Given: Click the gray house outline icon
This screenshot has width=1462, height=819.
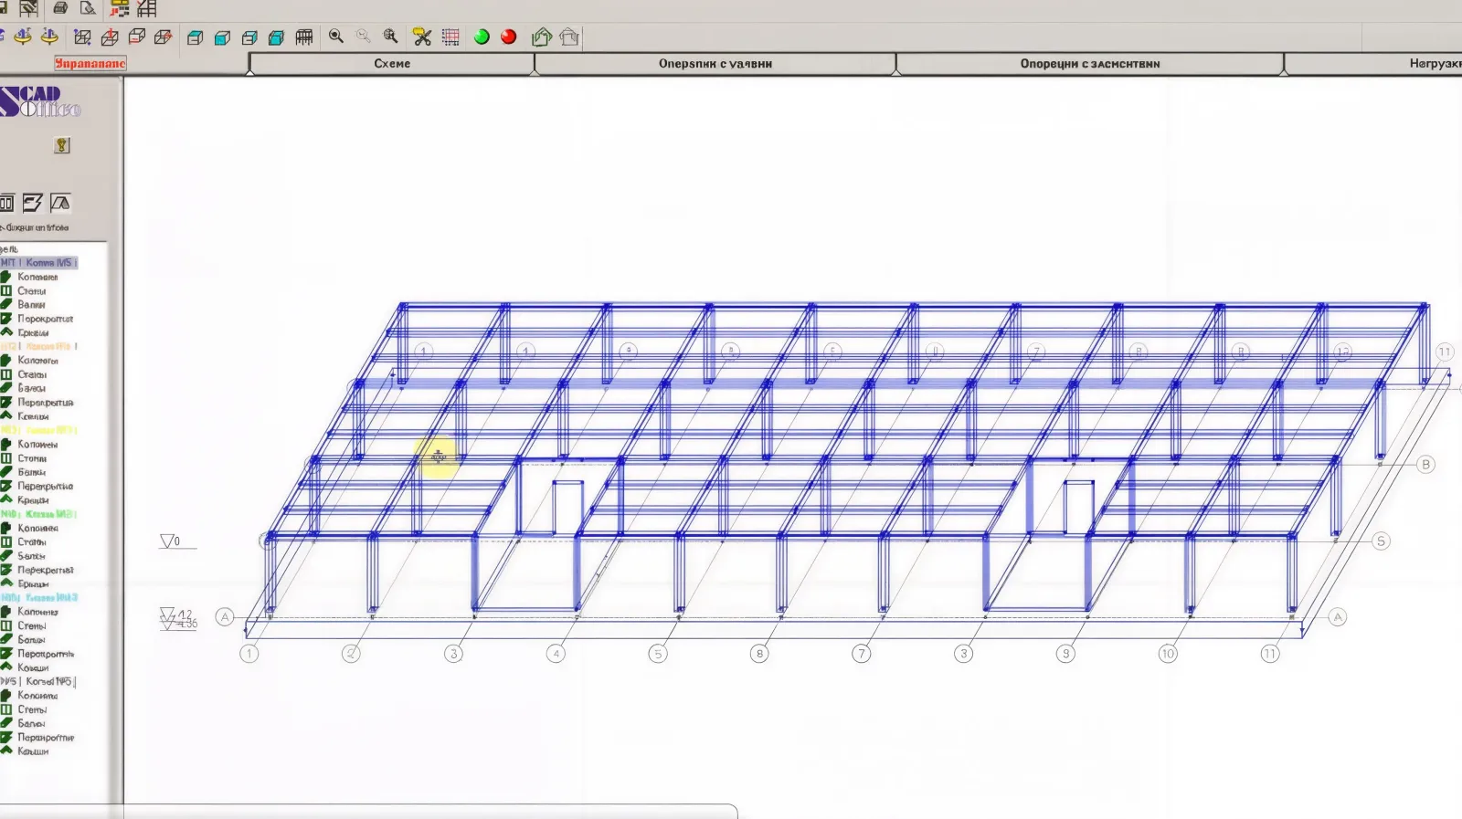Looking at the screenshot, I should coord(569,37).
